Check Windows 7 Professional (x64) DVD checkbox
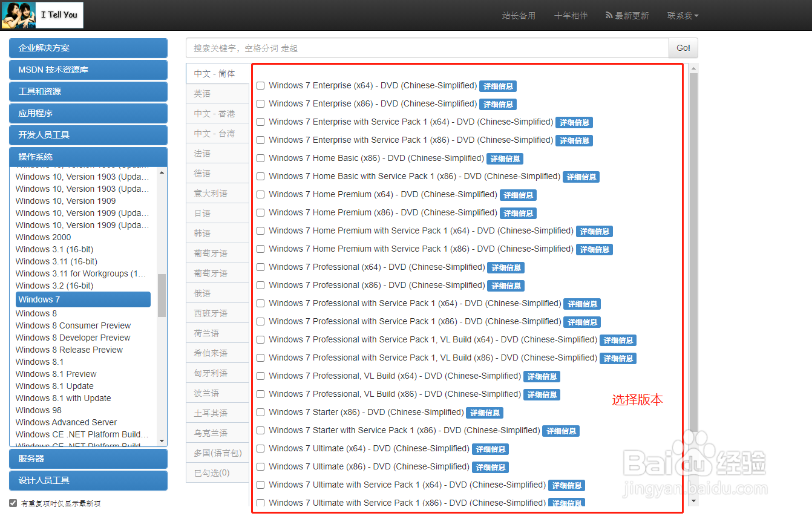 pyautogui.click(x=261, y=267)
